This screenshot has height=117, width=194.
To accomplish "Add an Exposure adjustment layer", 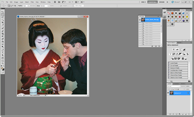I will pyautogui.click(x=184, y=49).
